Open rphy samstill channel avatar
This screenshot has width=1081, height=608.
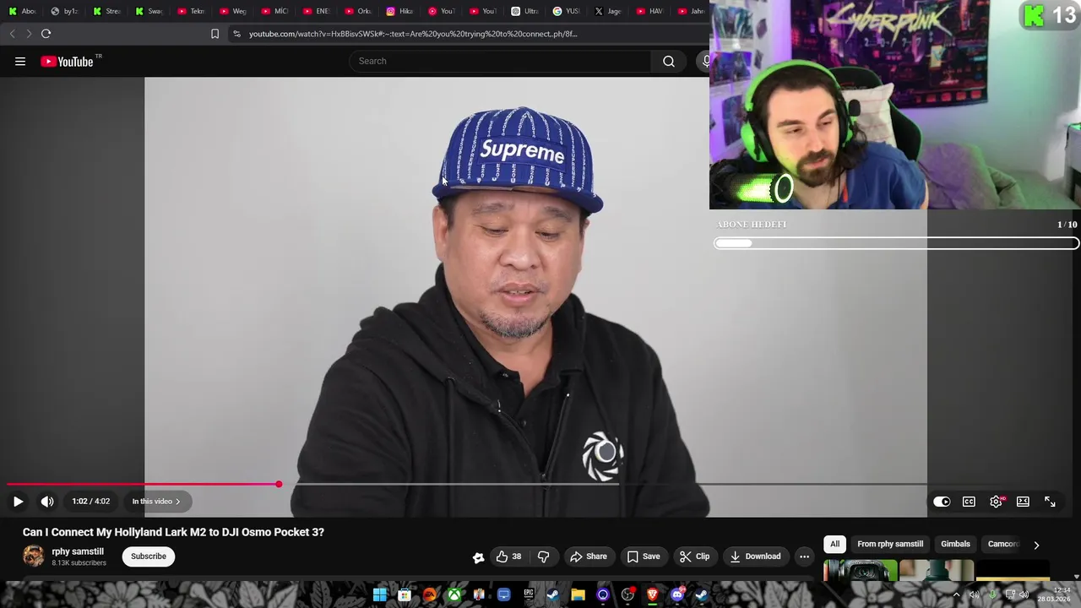click(x=34, y=556)
